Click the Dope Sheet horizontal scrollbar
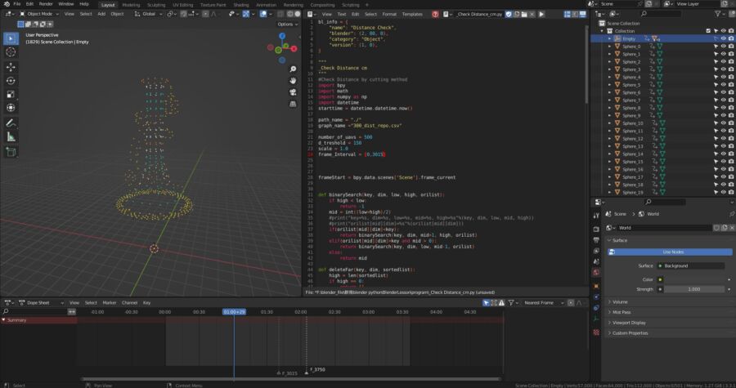 (290, 379)
